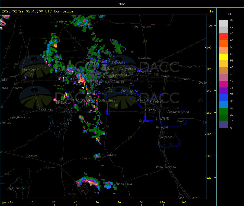
Task: Click the Salinas map label
Action: (x=47, y=110)
